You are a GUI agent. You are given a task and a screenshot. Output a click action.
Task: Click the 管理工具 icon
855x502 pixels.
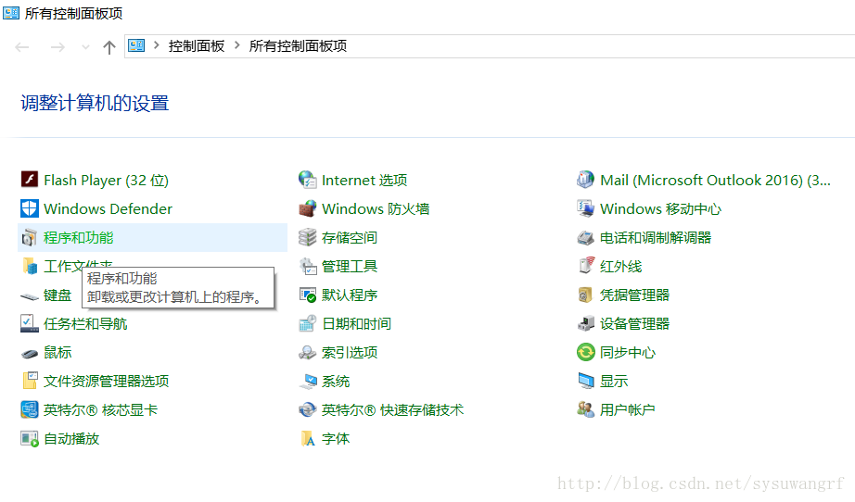308,266
